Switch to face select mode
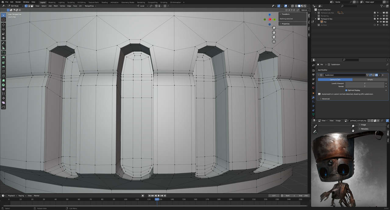Screen dimensions: 390x210 tap(32, 6)
